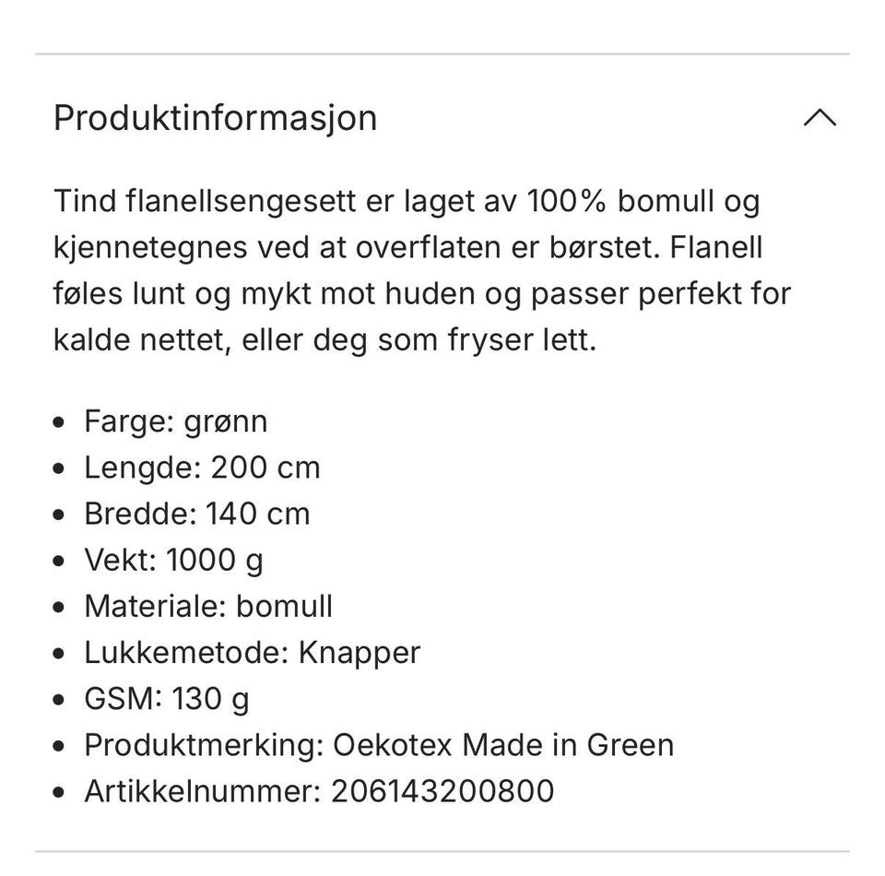The height and width of the screenshot is (876, 885).
Task: Click the bottom divider line
Action: pyautogui.click(x=442, y=851)
